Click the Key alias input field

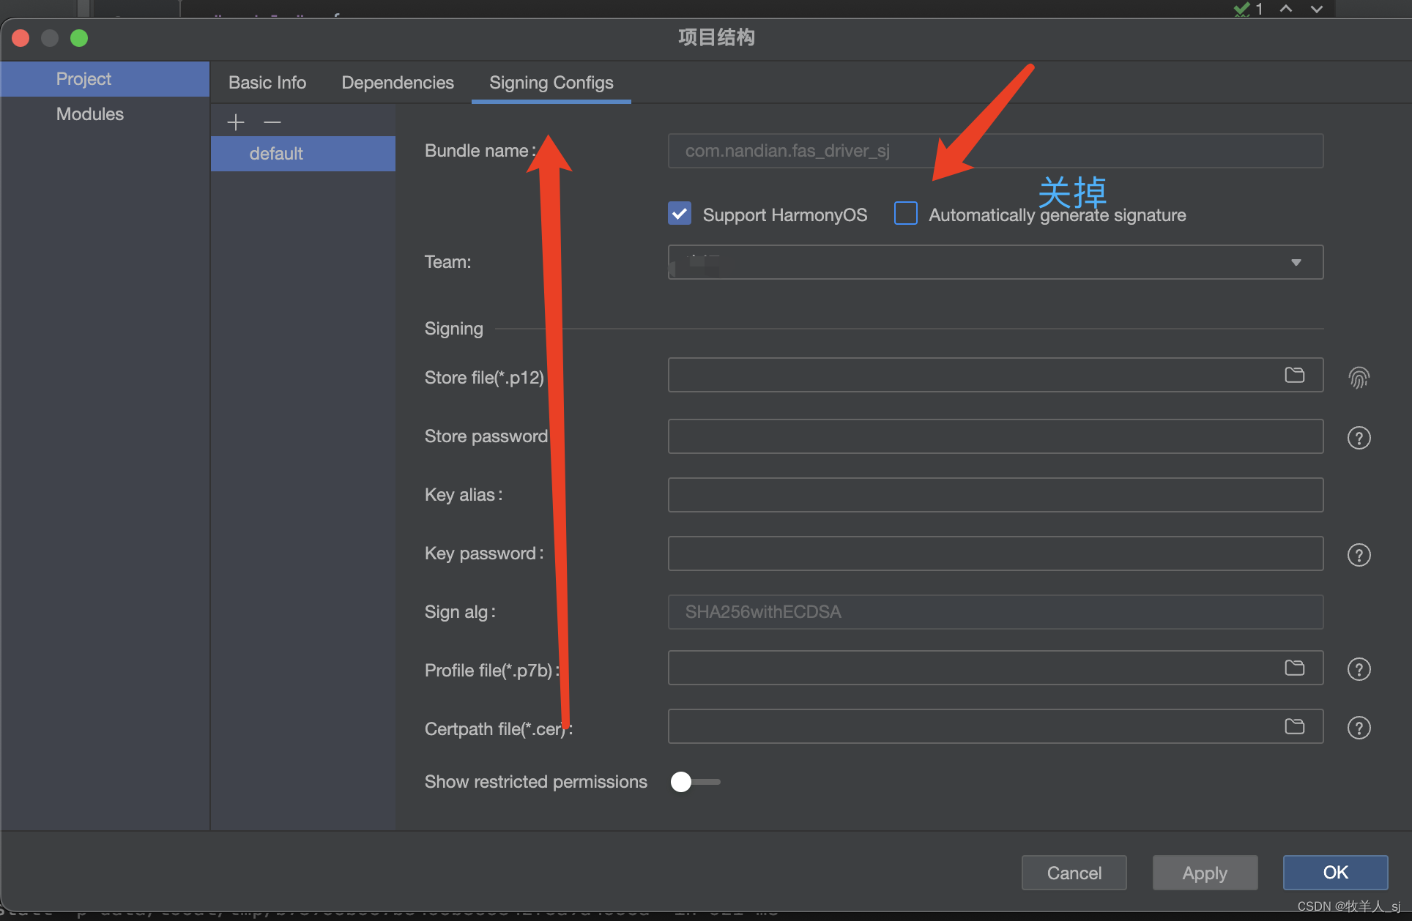(995, 495)
